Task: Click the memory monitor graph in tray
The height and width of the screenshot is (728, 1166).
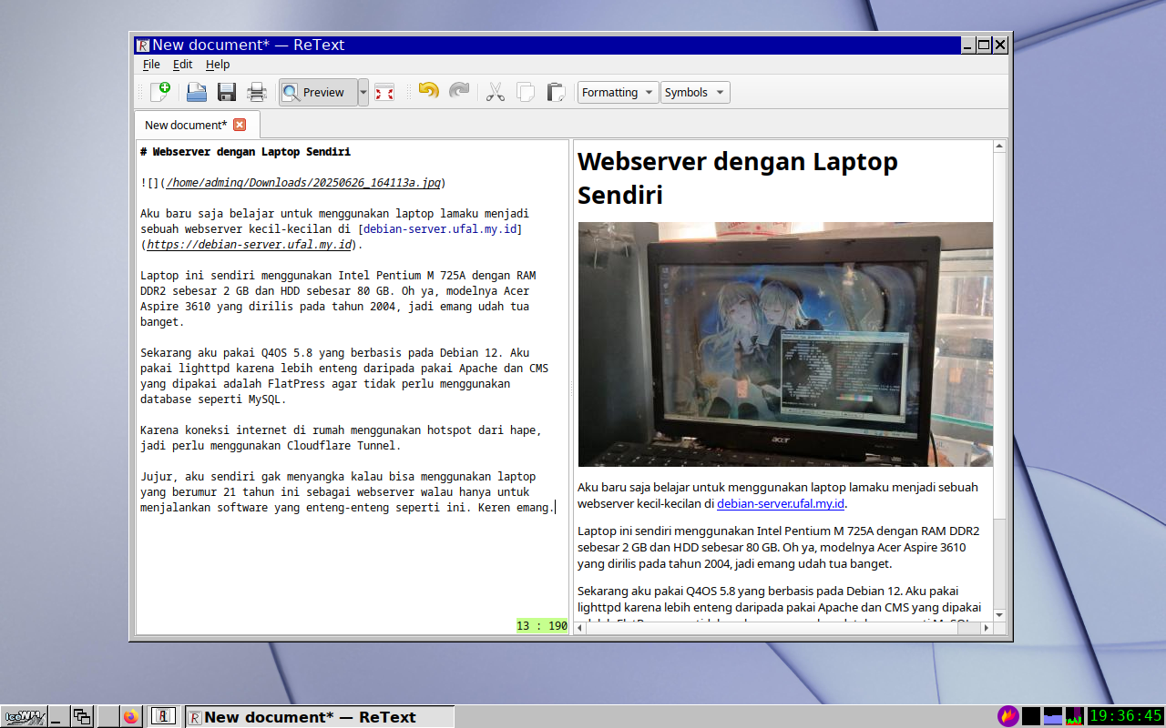Action: point(1053,716)
